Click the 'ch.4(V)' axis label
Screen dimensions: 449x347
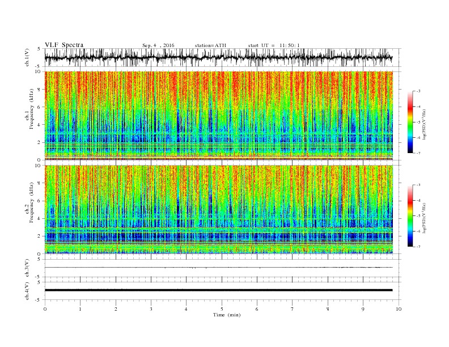coord(27,291)
